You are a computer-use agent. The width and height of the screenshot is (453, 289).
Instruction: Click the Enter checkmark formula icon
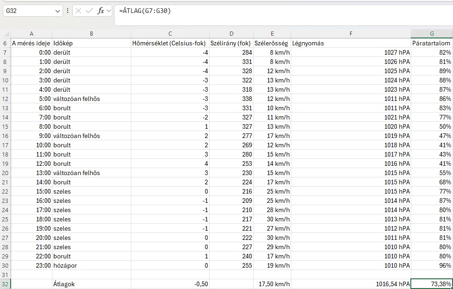(x=89, y=11)
